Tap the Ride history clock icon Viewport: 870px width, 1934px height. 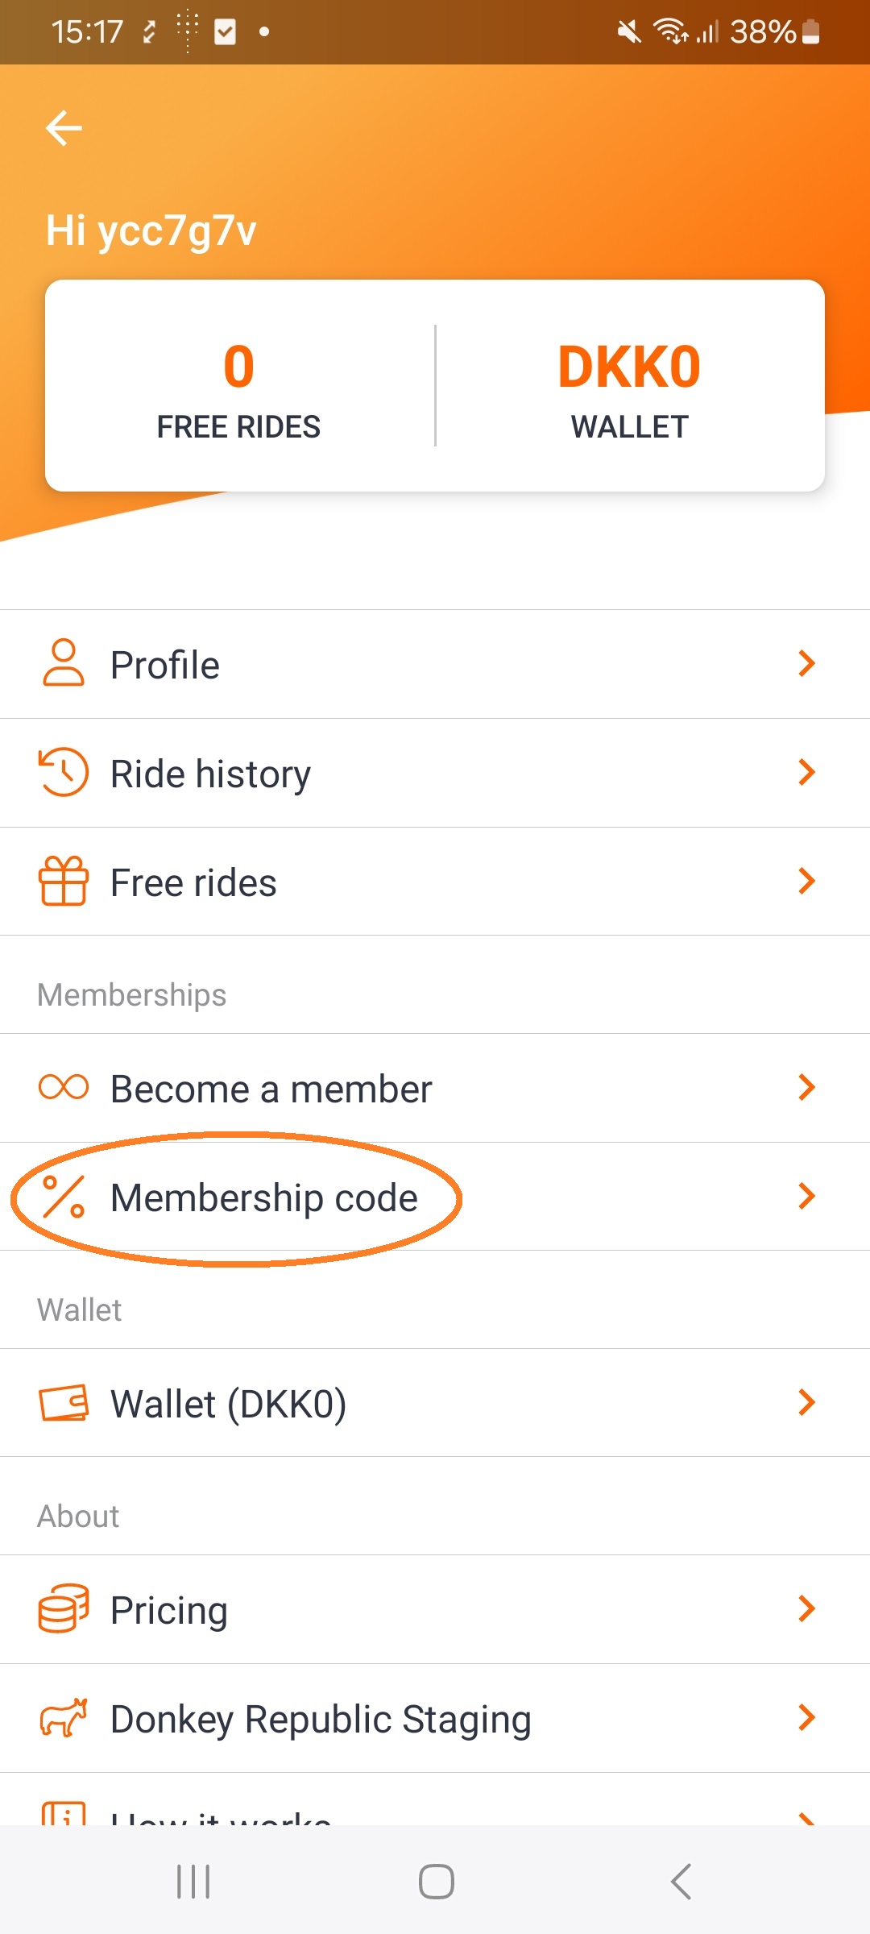pyautogui.click(x=63, y=772)
